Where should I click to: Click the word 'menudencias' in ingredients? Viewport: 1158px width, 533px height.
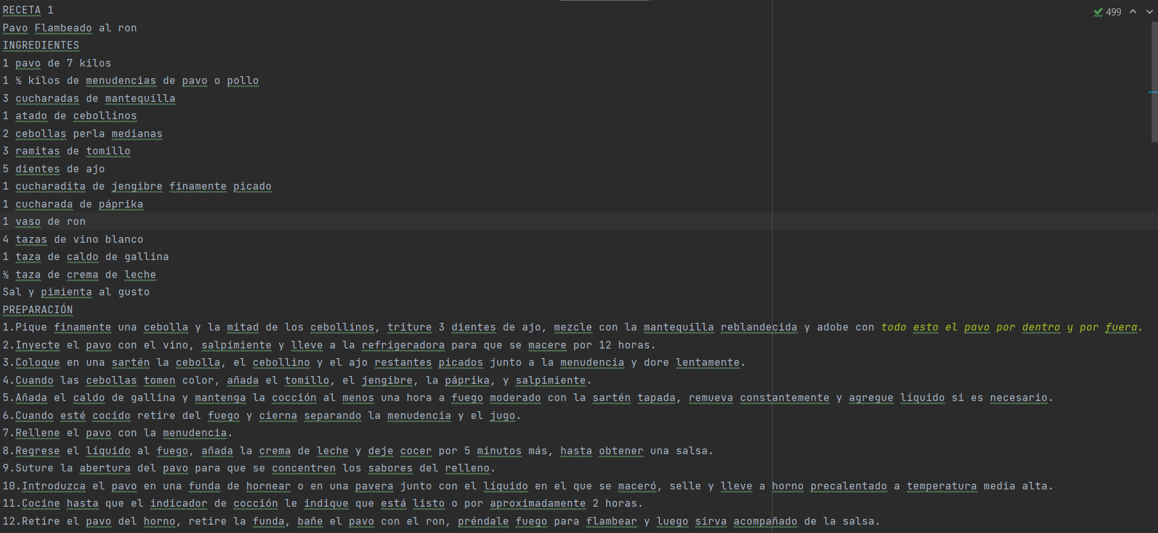tap(121, 81)
